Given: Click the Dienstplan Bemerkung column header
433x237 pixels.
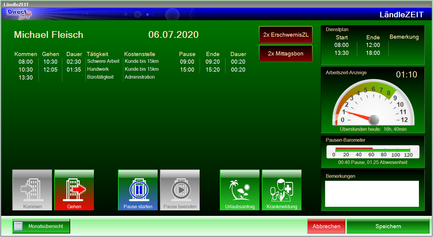Looking at the screenshot, I should coord(404,37).
